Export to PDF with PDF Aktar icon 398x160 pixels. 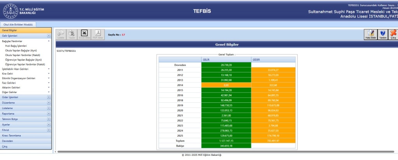(98, 34)
